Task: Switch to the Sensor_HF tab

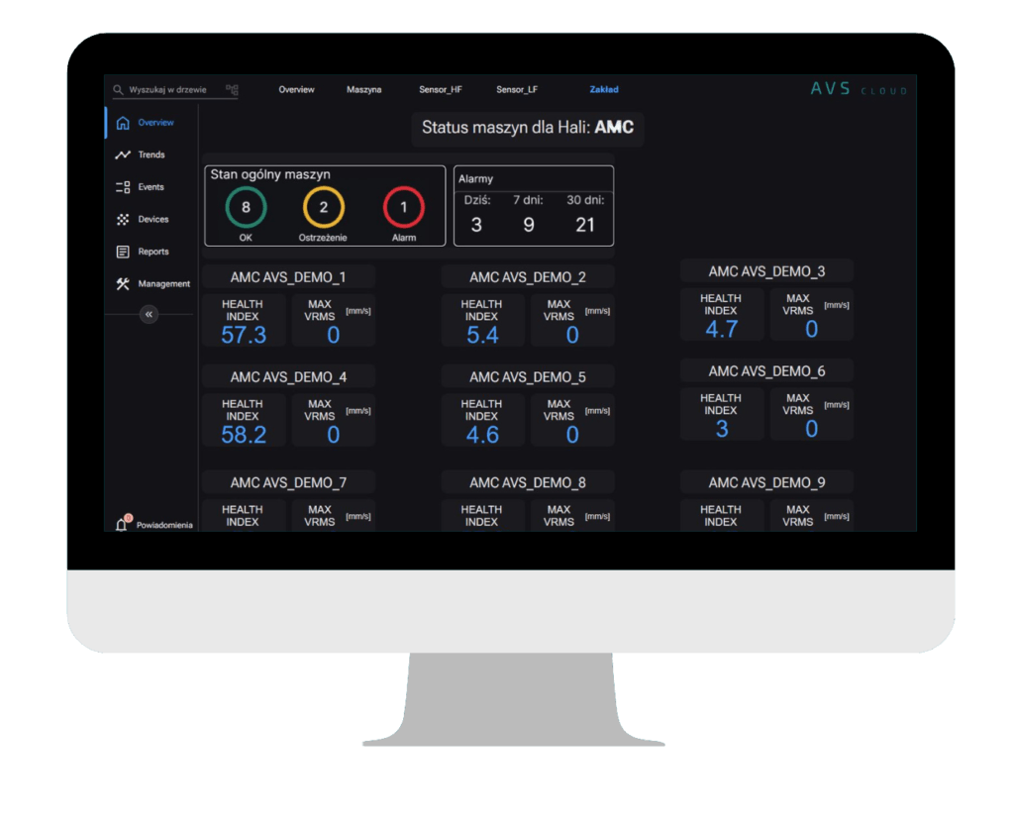Action: [x=441, y=90]
